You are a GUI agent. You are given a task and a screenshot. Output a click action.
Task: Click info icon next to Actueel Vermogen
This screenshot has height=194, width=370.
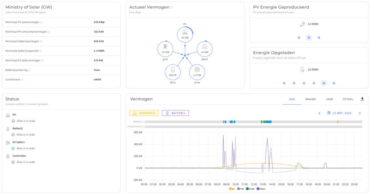coord(172,7)
